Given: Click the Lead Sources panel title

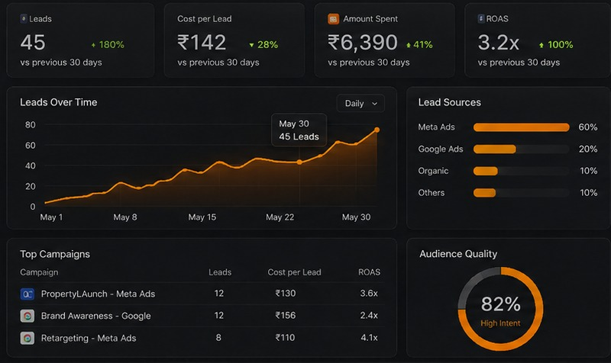Looking at the screenshot, I should click(x=449, y=102).
